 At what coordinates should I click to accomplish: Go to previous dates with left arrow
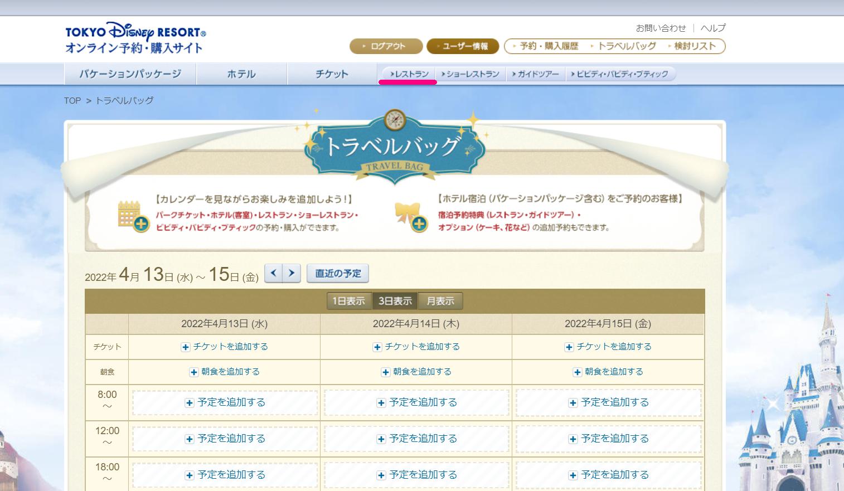coord(273,274)
